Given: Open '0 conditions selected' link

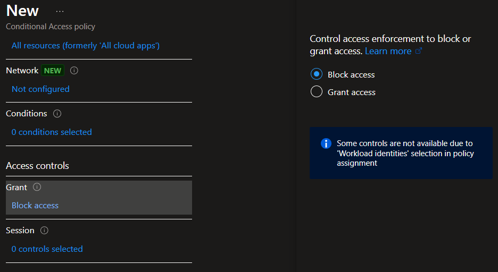Looking at the screenshot, I should 52,132.
